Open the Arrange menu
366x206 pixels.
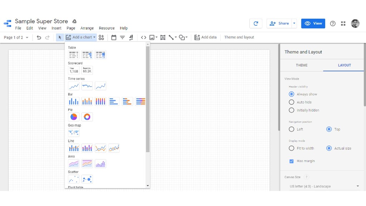click(x=87, y=28)
